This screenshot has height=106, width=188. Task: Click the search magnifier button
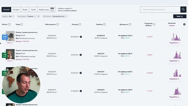(x=183, y=9)
